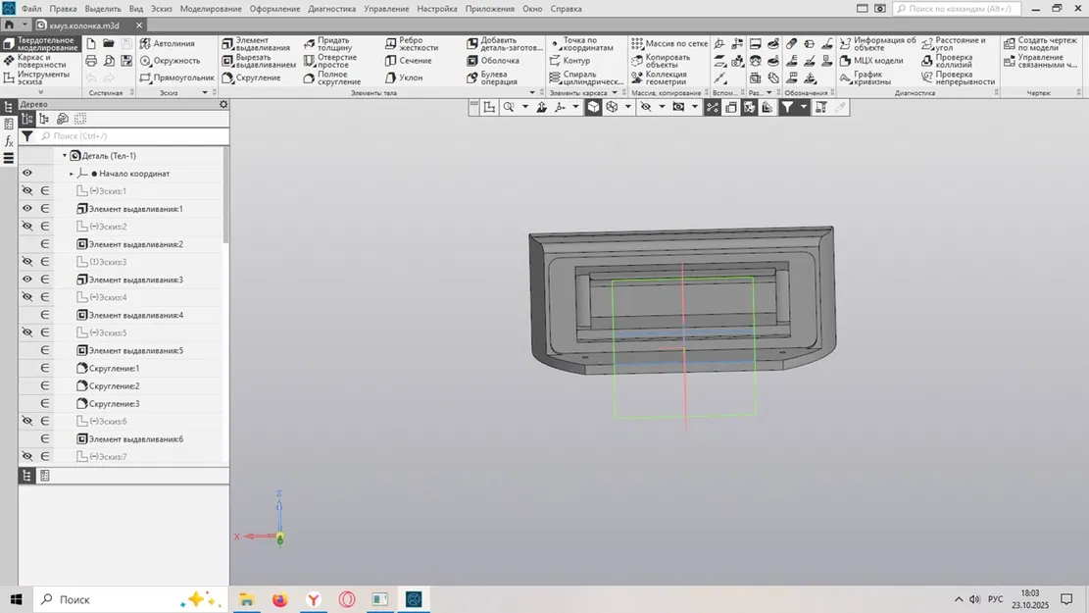Expand the toolbar sets list chevron
Image resolution: width=1089 pixels, height=613 pixels.
40,92
